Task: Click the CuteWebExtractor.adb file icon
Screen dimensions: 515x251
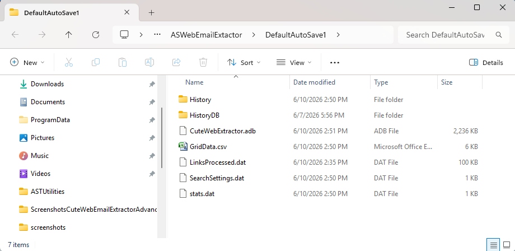Action: coord(183,131)
